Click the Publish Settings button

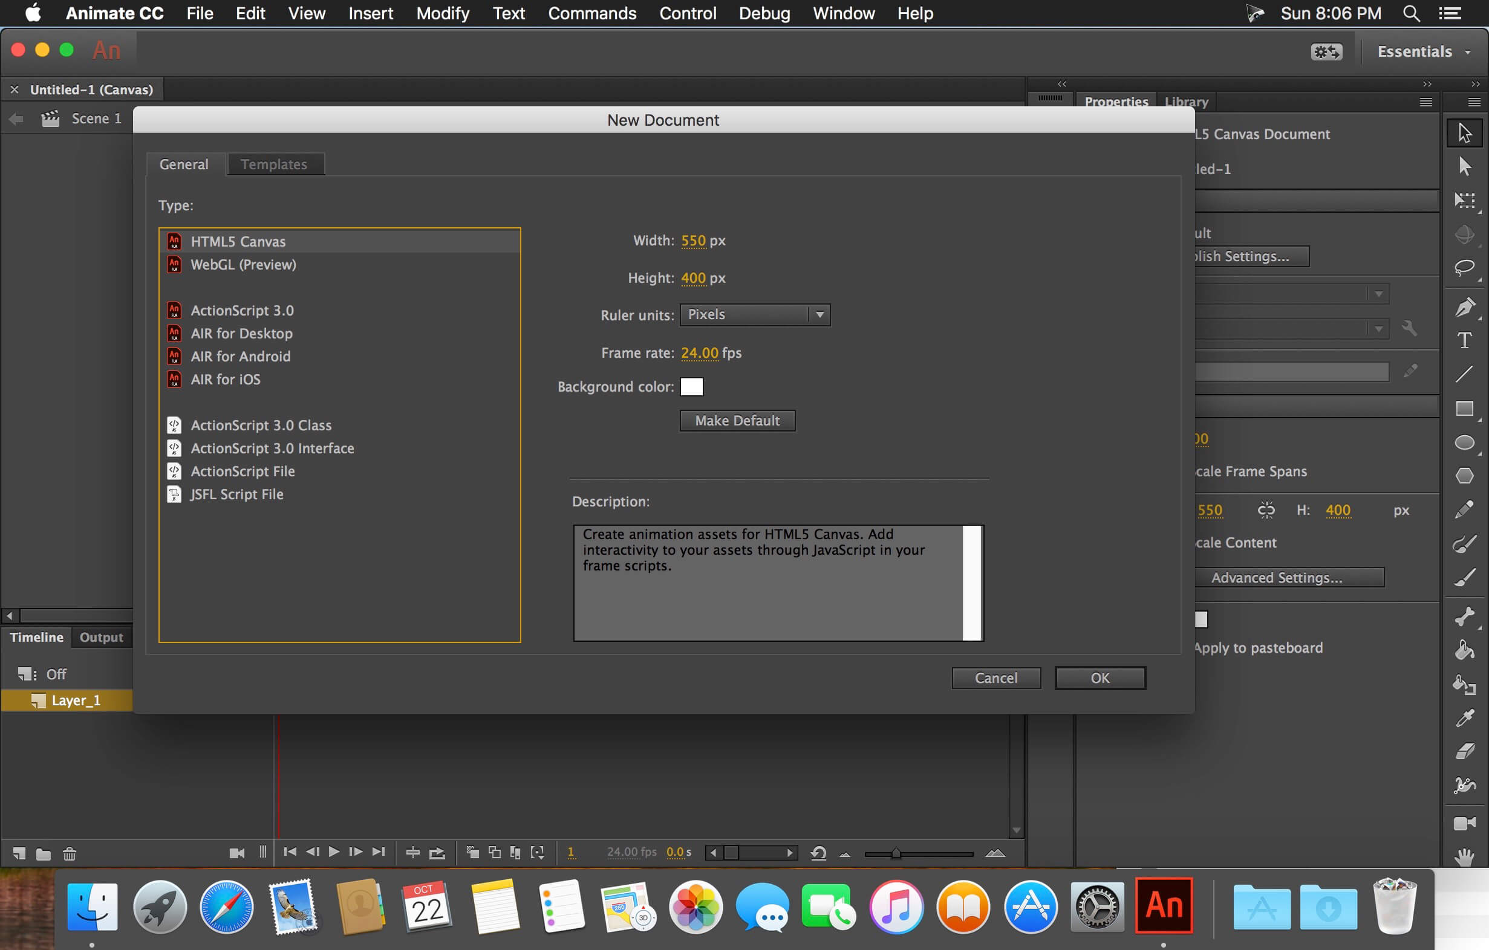(1251, 256)
